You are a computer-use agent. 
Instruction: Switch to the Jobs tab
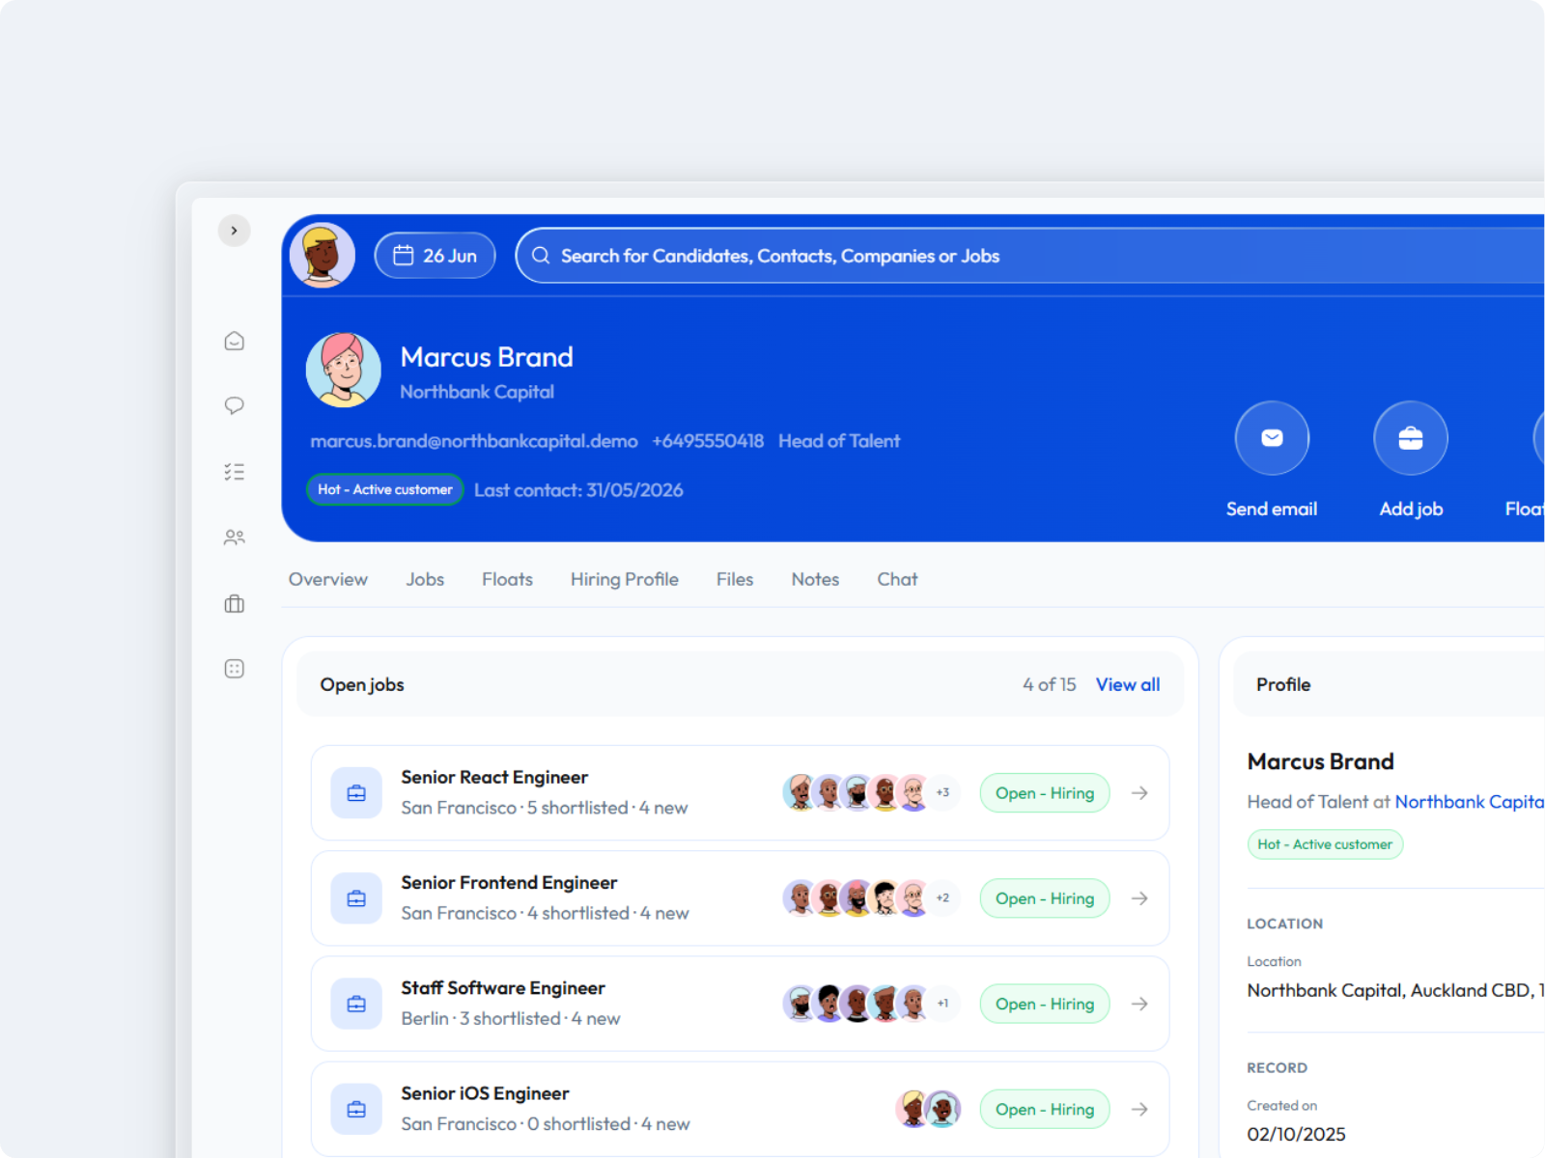pos(425,579)
